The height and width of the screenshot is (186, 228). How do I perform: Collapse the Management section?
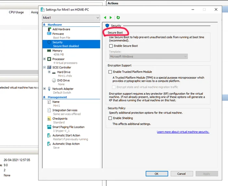pos(44,97)
